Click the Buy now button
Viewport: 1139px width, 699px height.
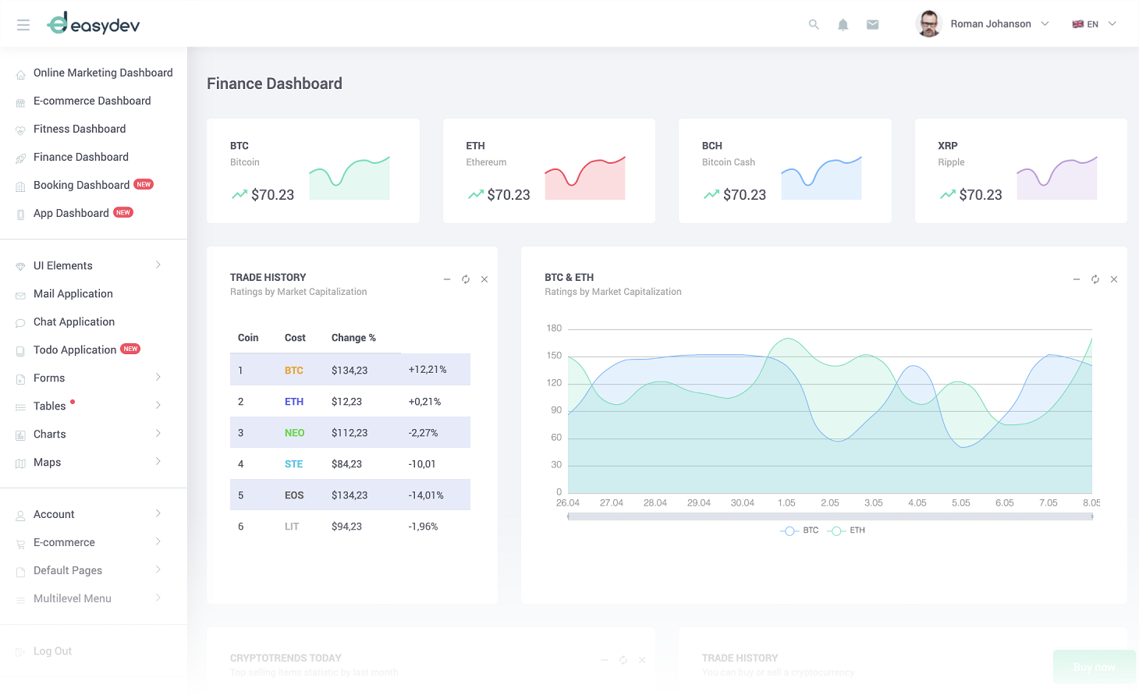(x=1094, y=667)
